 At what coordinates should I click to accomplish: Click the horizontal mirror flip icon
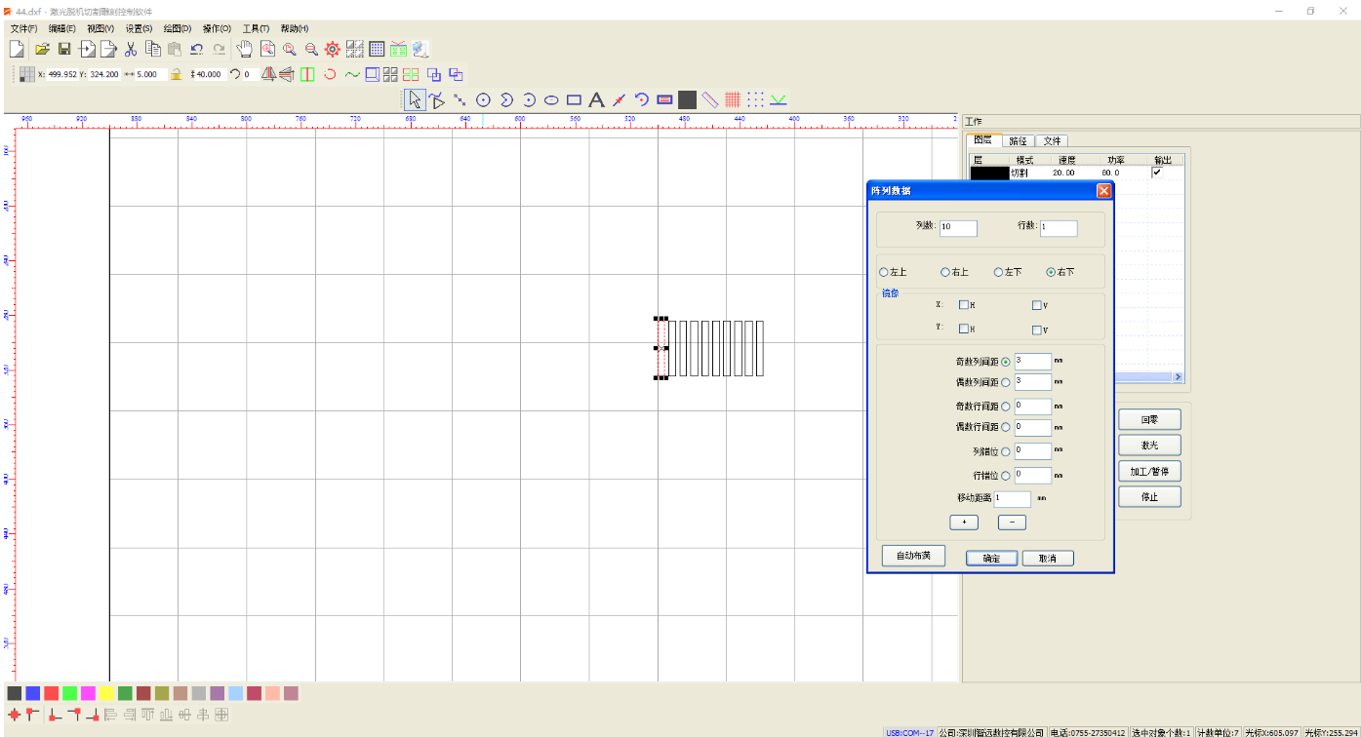click(x=267, y=74)
